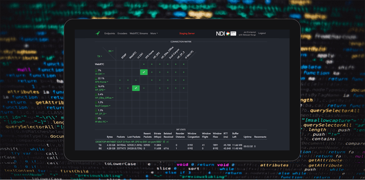Expand the HP_Elite_Office row dropdown
This screenshot has width=365, height=180.
tap(104, 98)
